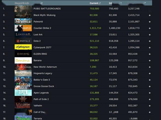Screen dimensions: 161x120
Task: Click the yellow Cyberpunk thumbnail
Action: [23, 47]
